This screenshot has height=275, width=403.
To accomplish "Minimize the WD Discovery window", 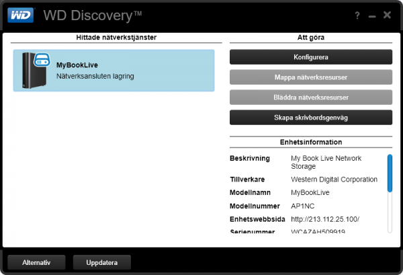I will coord(372,15).
